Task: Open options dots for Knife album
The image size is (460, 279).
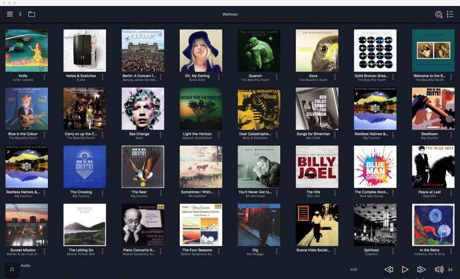Action: tap(45, 77)
